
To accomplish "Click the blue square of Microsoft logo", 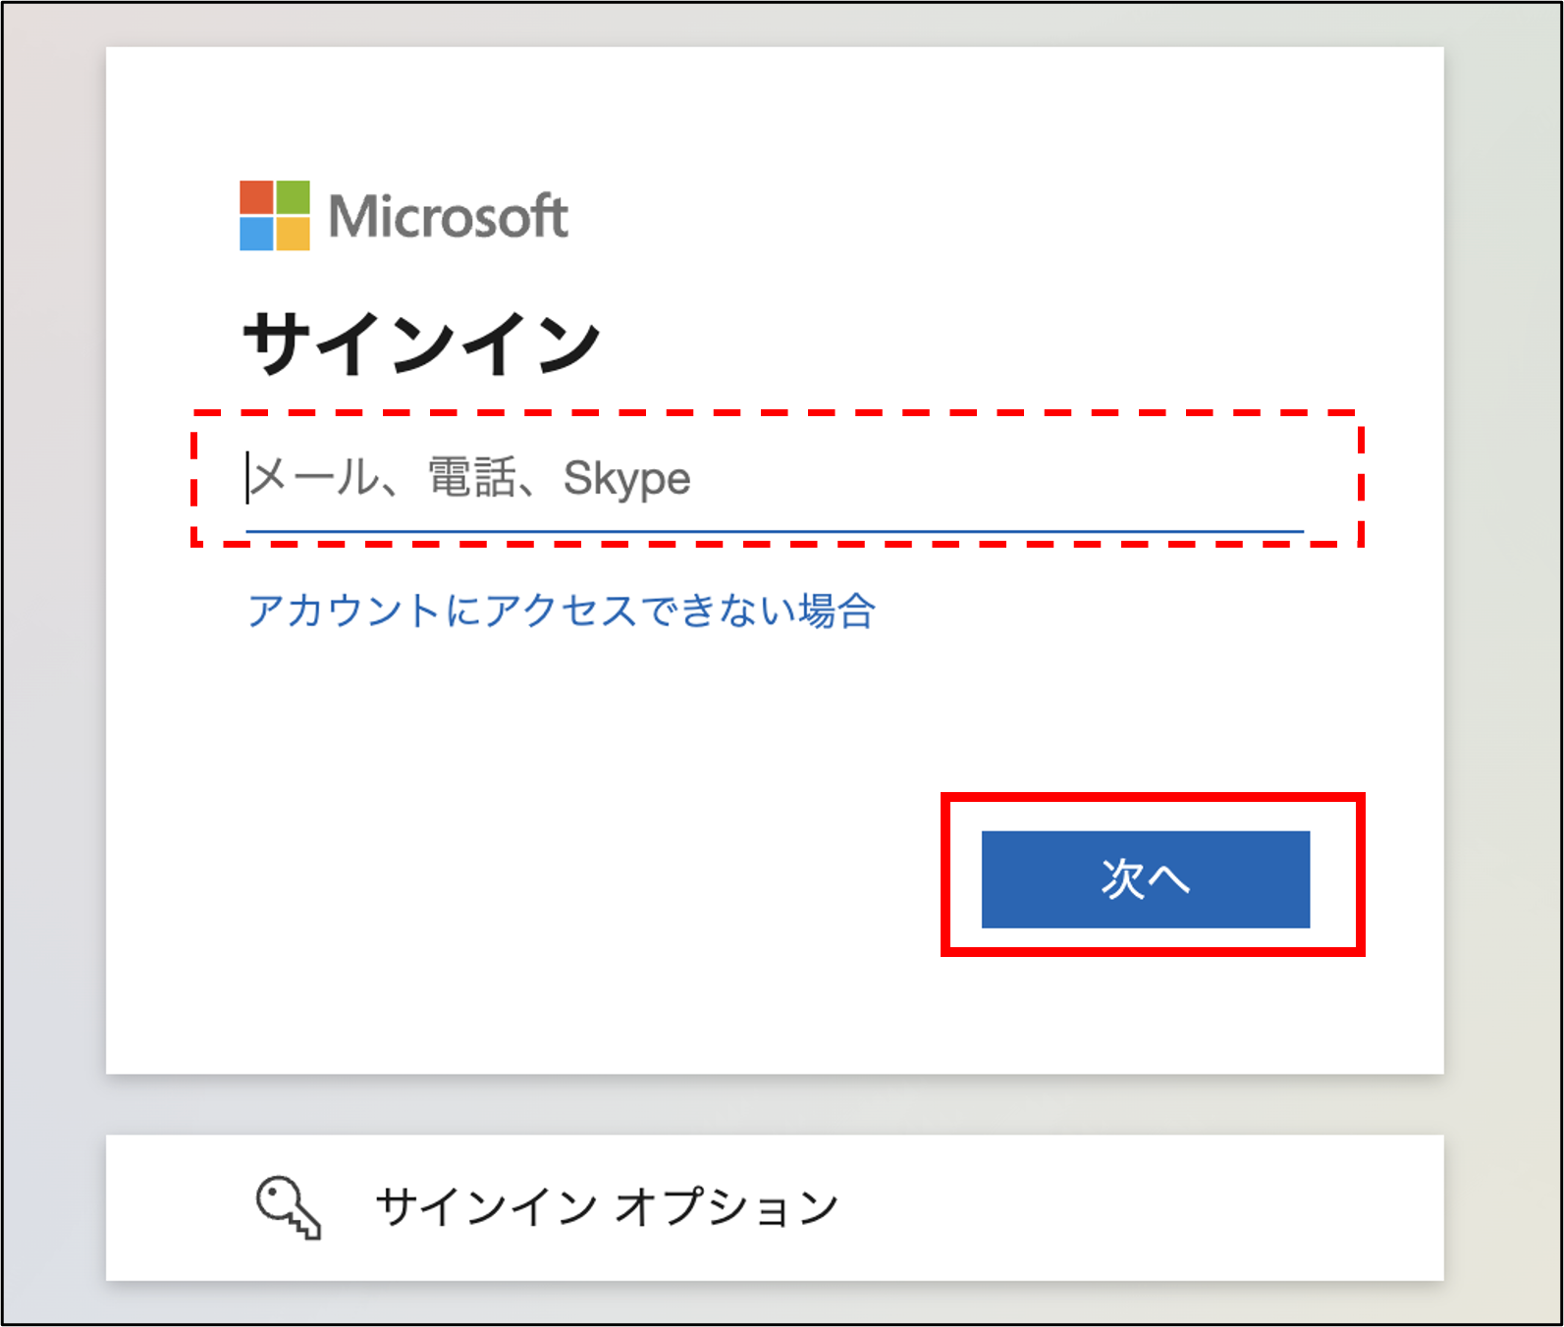I will tap(256, 234).
